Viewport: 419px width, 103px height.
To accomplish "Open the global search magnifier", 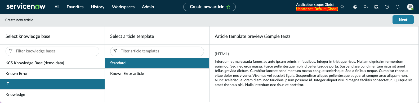I will click(342, 7).
